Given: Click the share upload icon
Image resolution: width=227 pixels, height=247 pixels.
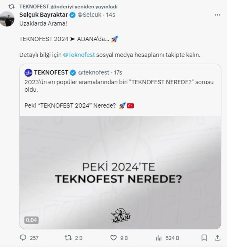Looking at the screenshot, I should pyautogui.click(x=217, y=238).
